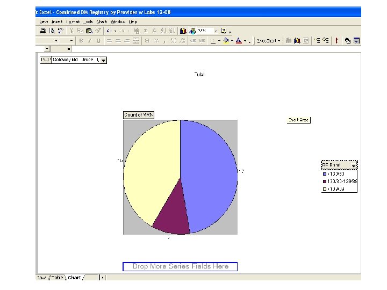387x290 pixels.
Task: Click Field Settings icon on PivotTable toolbar
Action: (x=348, y=41)
